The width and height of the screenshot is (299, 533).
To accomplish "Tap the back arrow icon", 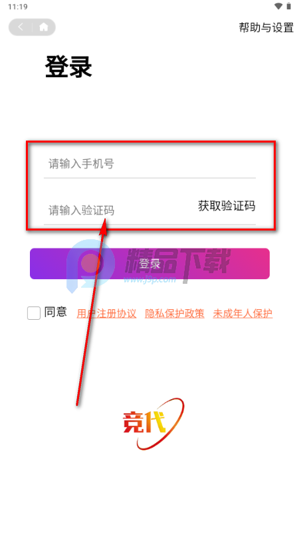I will pyautogui.click(x=21, y=27).
